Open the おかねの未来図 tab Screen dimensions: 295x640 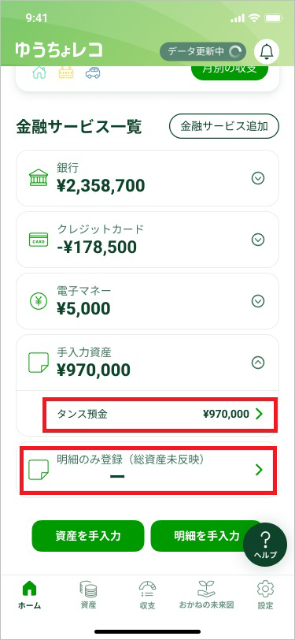pos(206,595)
